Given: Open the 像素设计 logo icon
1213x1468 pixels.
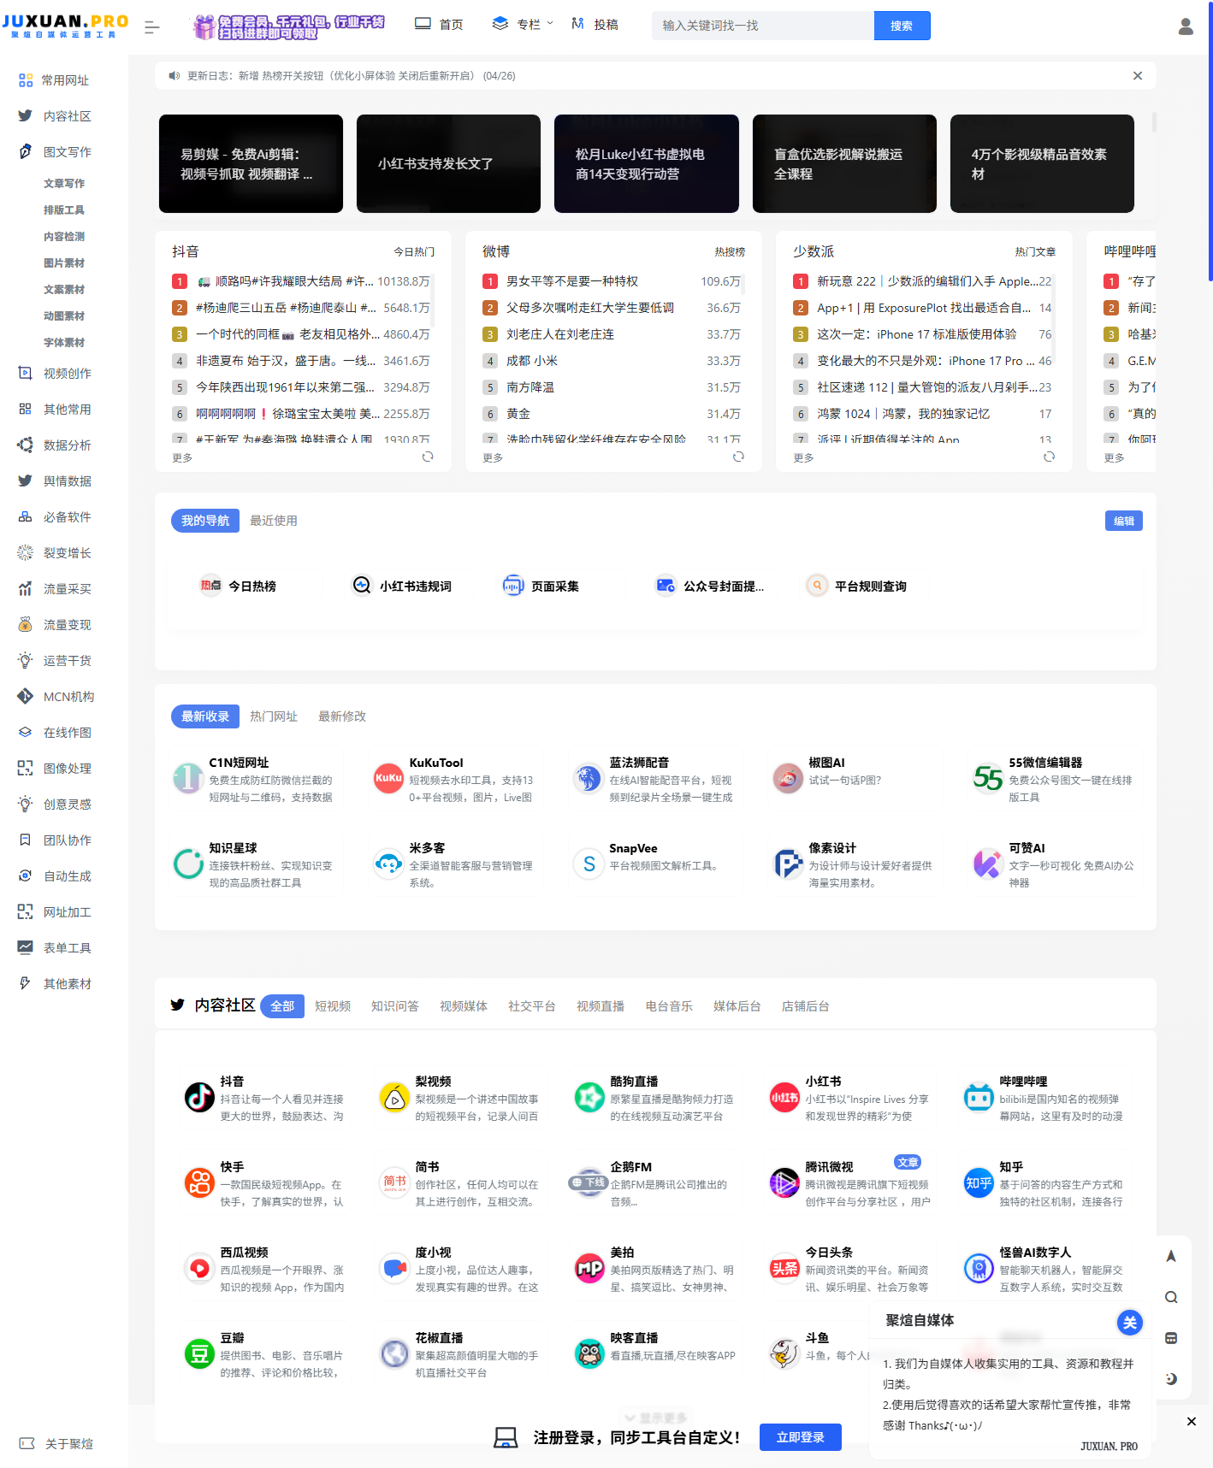Looking at the screenshot, I should [x=788, y=864].
